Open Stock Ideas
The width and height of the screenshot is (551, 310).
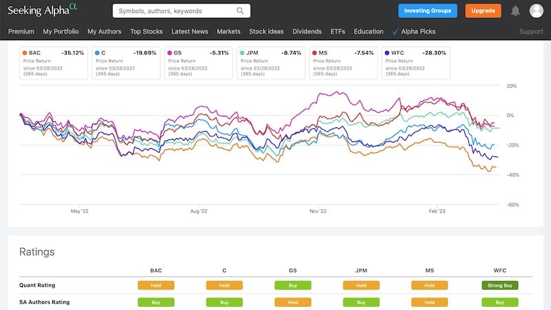pyautogui.click(x=267, y=31)
